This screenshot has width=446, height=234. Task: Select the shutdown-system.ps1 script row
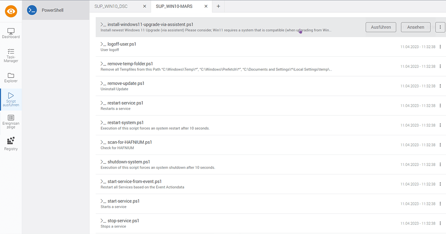223,165
